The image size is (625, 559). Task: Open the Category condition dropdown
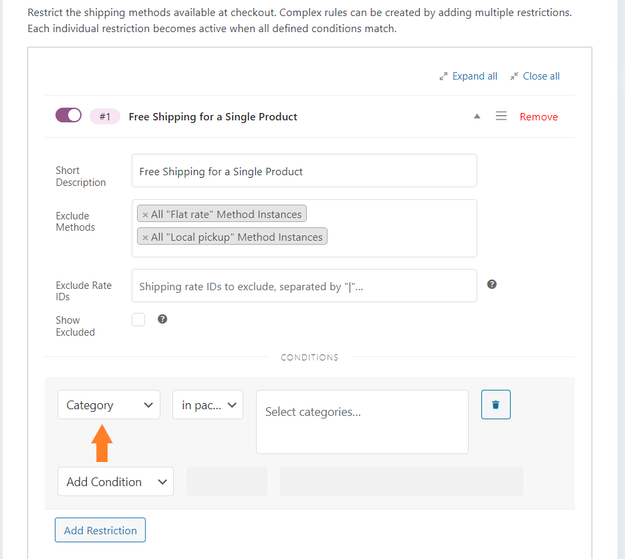click(109, 405)
